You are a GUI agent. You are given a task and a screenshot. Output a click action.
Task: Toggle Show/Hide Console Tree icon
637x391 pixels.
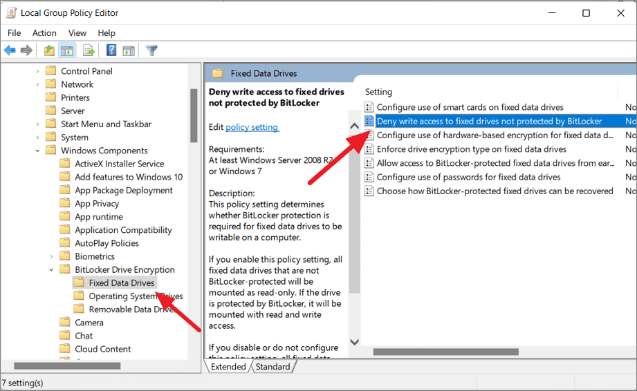tap(66, 50)
